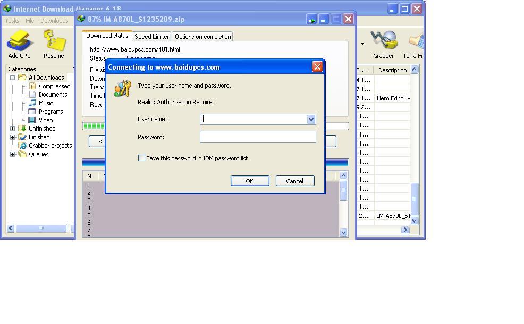Click the Finished folder icon
Image resolution: width=524 pixels, height=324 pixels.
point(22,137)
